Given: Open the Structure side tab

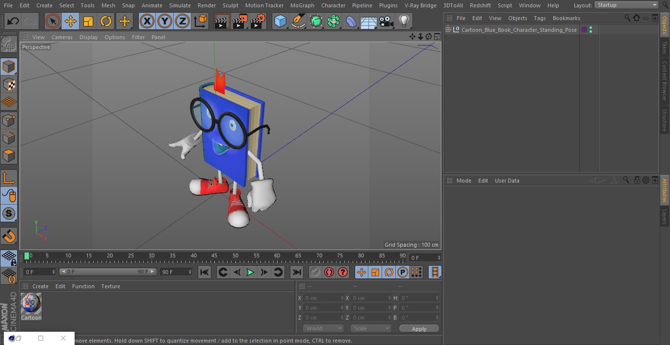Looking at the screenshot, I should point(665,120).
